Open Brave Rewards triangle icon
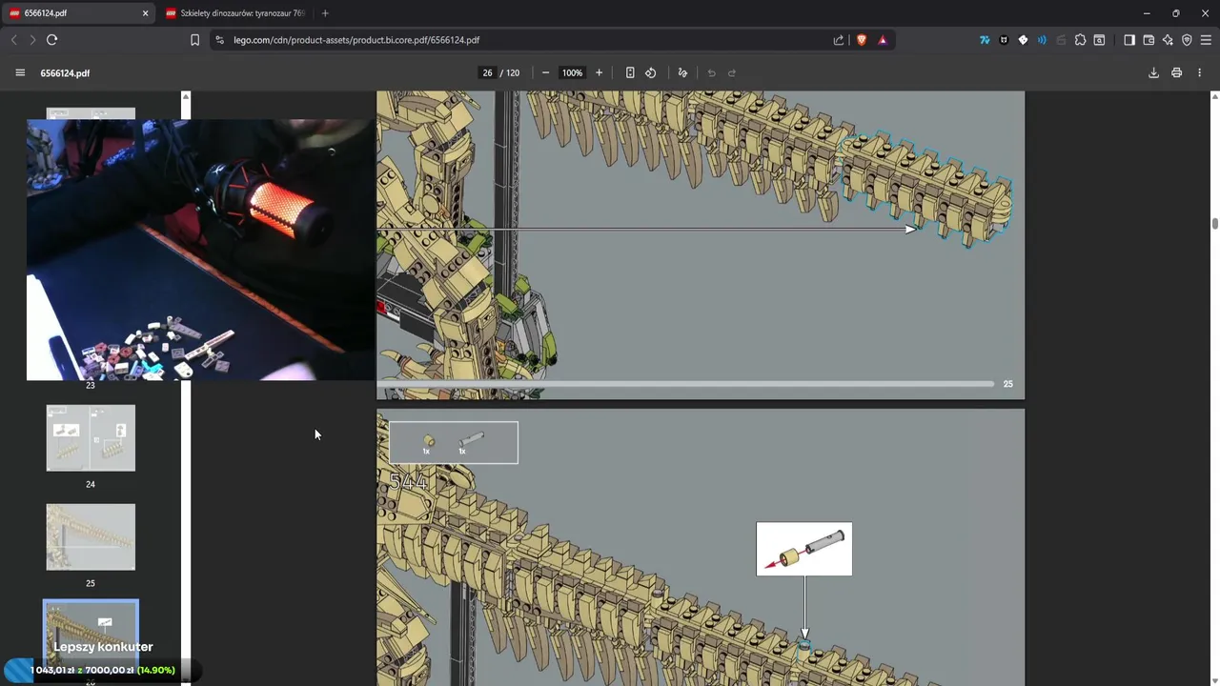Viewport: 1220px width, 686px height. 883,40
